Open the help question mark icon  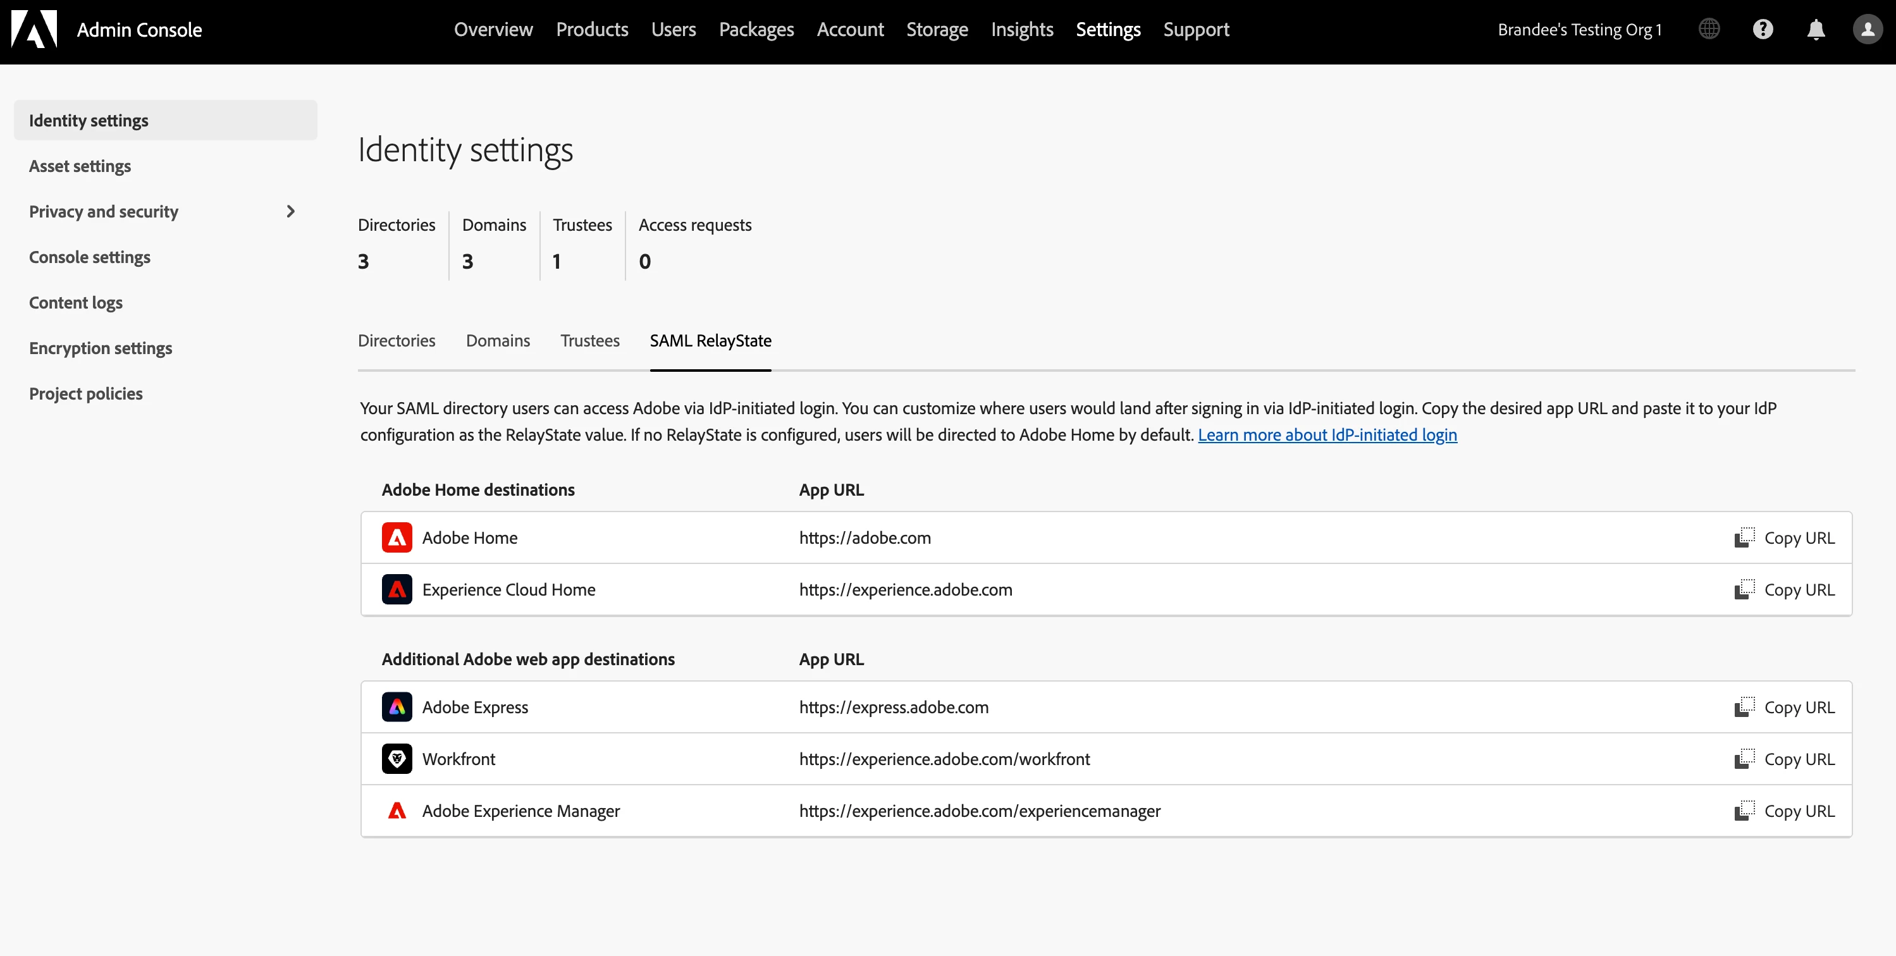click(x=1763, y=30)
